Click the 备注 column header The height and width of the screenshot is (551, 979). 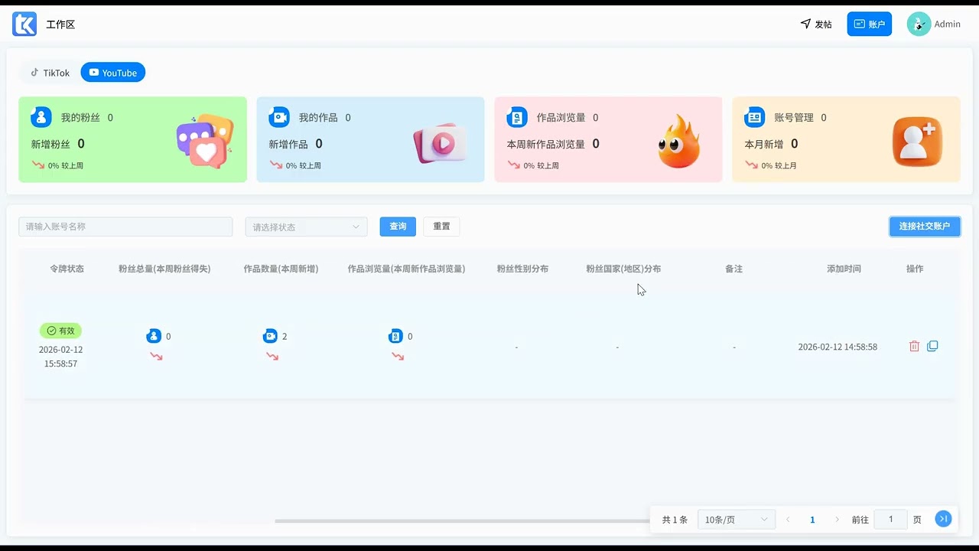pyautogui.click(x=733, y=269)
